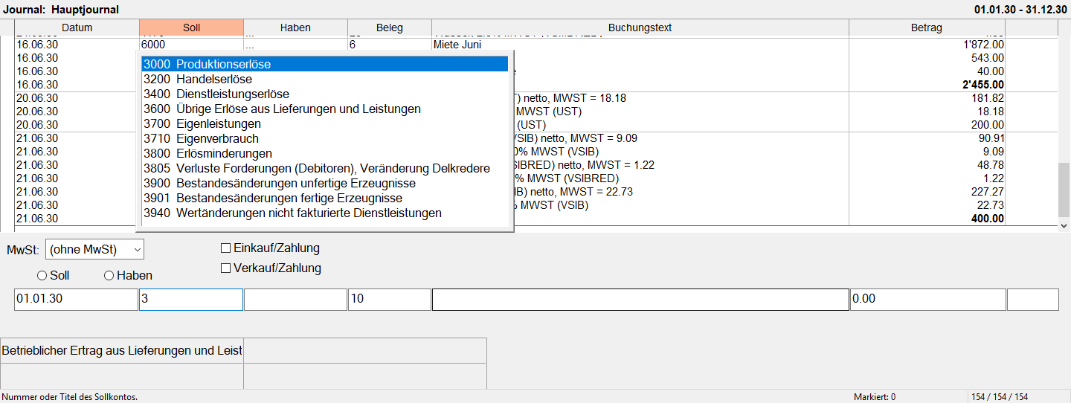Select the Miete Juni booking text
The height and width of the screenshot is (403, 1071).
(x=457, y=45)
